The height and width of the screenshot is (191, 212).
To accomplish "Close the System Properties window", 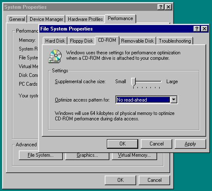I will pyautogui.click(x=168, y=7).
